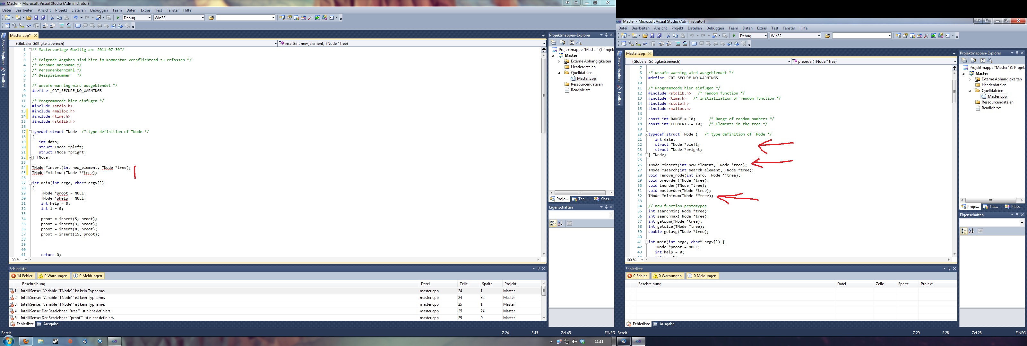1027x346 pixels.
Task: Click the alphabetical sort icon in the left Eigenschaften panel
Action: pyautogui.click(x=560, y=223)
